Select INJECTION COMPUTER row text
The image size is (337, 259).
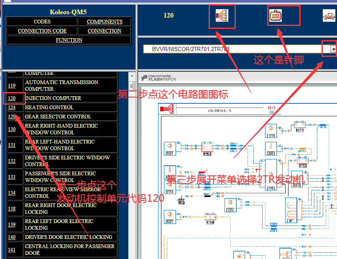coord(53,98)
